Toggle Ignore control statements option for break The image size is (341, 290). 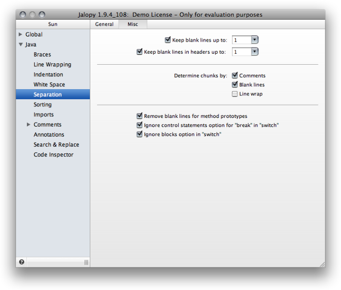pyautogui.click(x=139, y=125)
